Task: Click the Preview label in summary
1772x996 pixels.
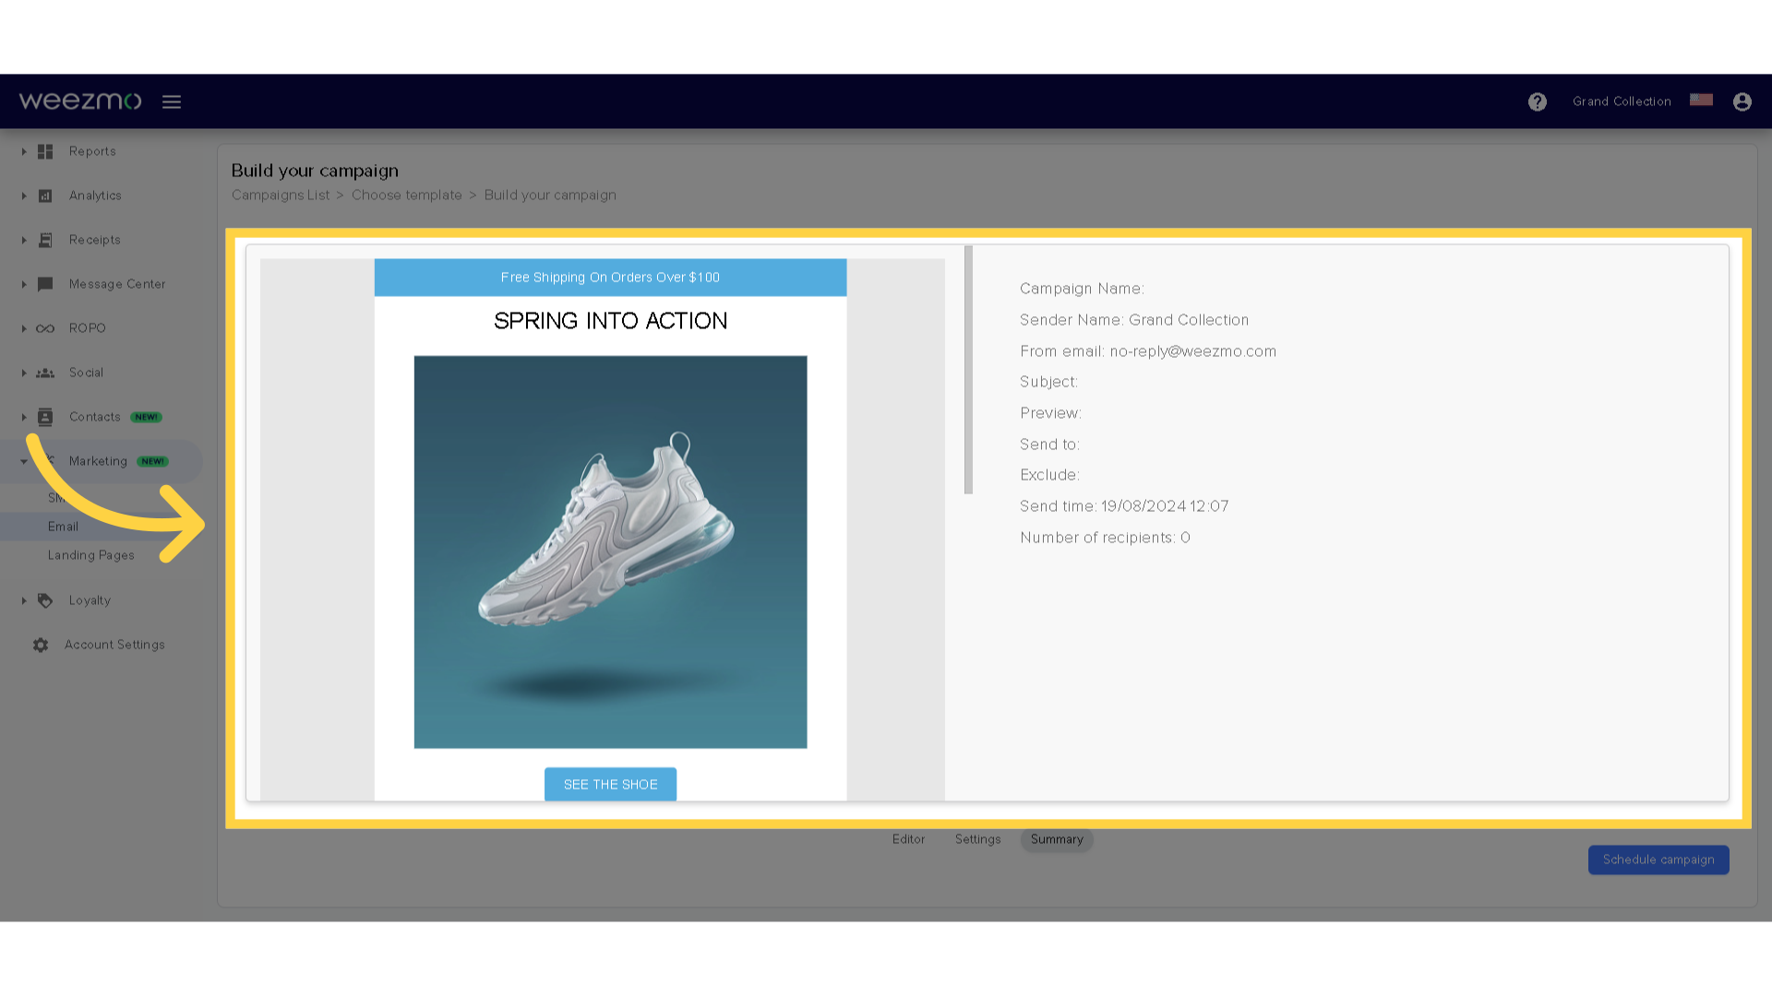Action: [x=1050, y=413]
